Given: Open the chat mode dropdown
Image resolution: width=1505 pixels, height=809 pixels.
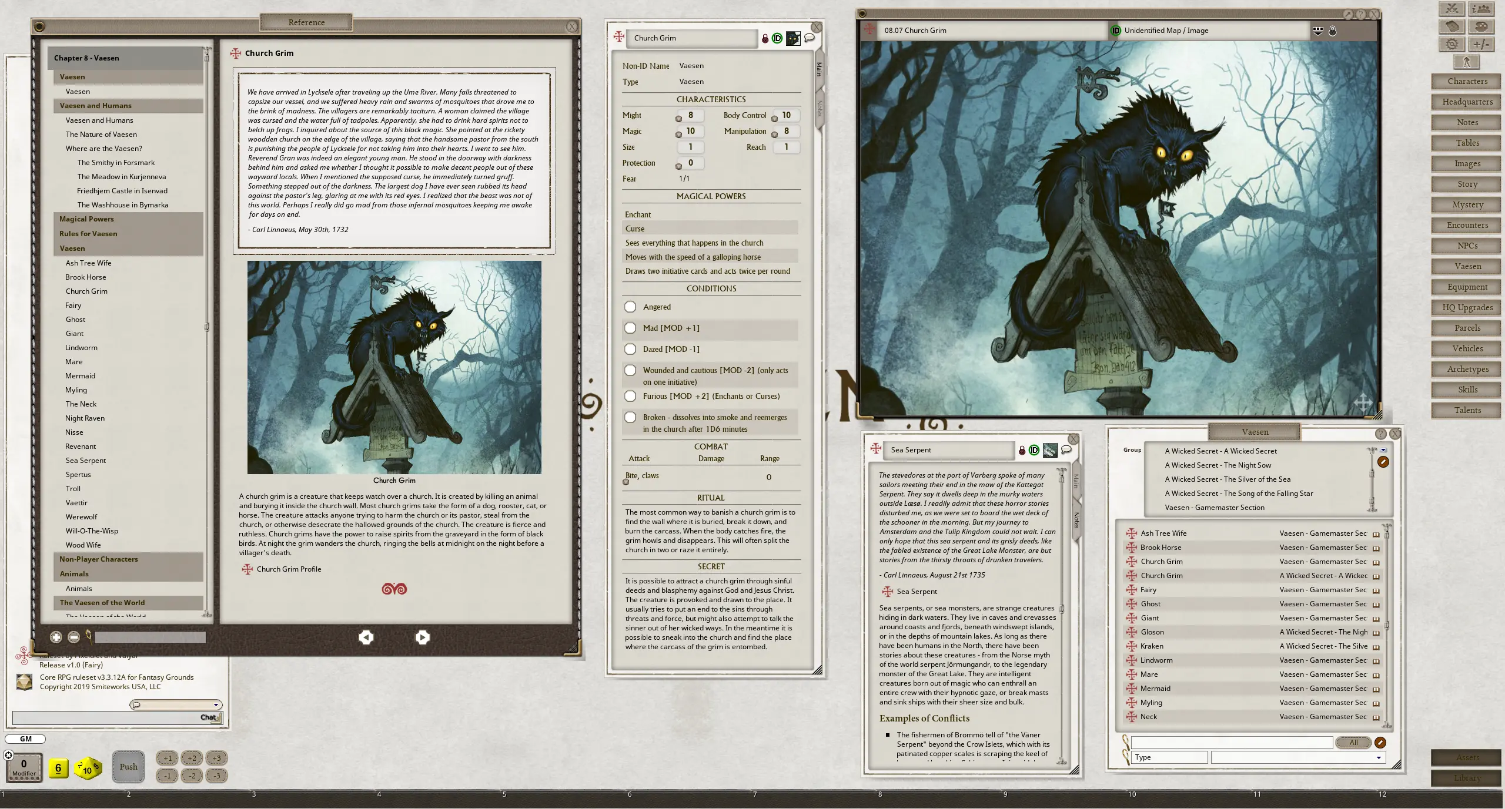Looking at the screenshot, I should [176, 705].
